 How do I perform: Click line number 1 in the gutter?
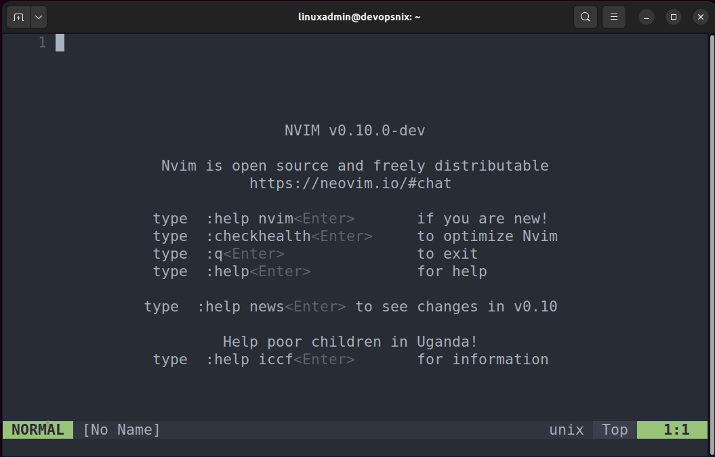tap(42, 43)
